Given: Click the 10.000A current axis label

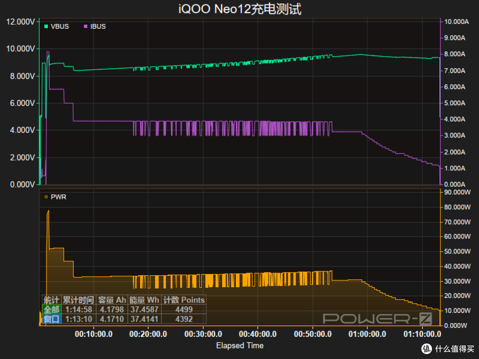Looking at the screenshot, I should pyautogui.click(x=456, y=22).
